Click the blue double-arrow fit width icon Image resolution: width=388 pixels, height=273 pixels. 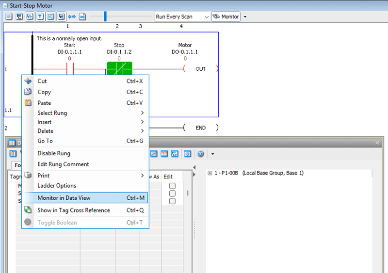(x=72, y=16)
